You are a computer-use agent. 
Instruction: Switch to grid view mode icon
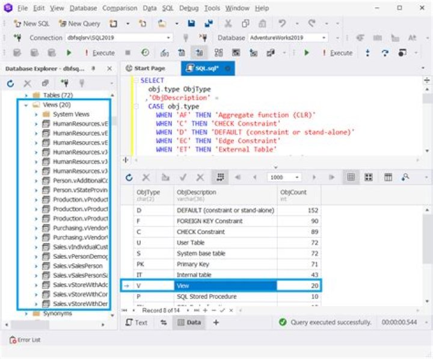click(x=351, y=177)
